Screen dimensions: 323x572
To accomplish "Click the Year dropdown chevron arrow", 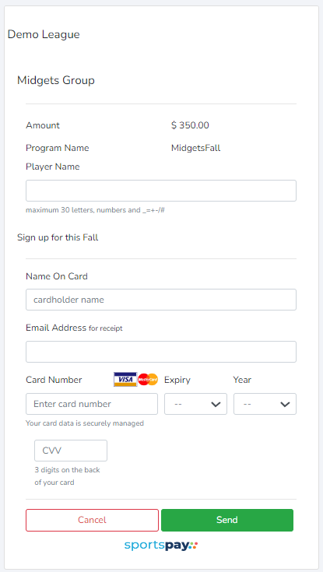I will (x=285, y=404).
